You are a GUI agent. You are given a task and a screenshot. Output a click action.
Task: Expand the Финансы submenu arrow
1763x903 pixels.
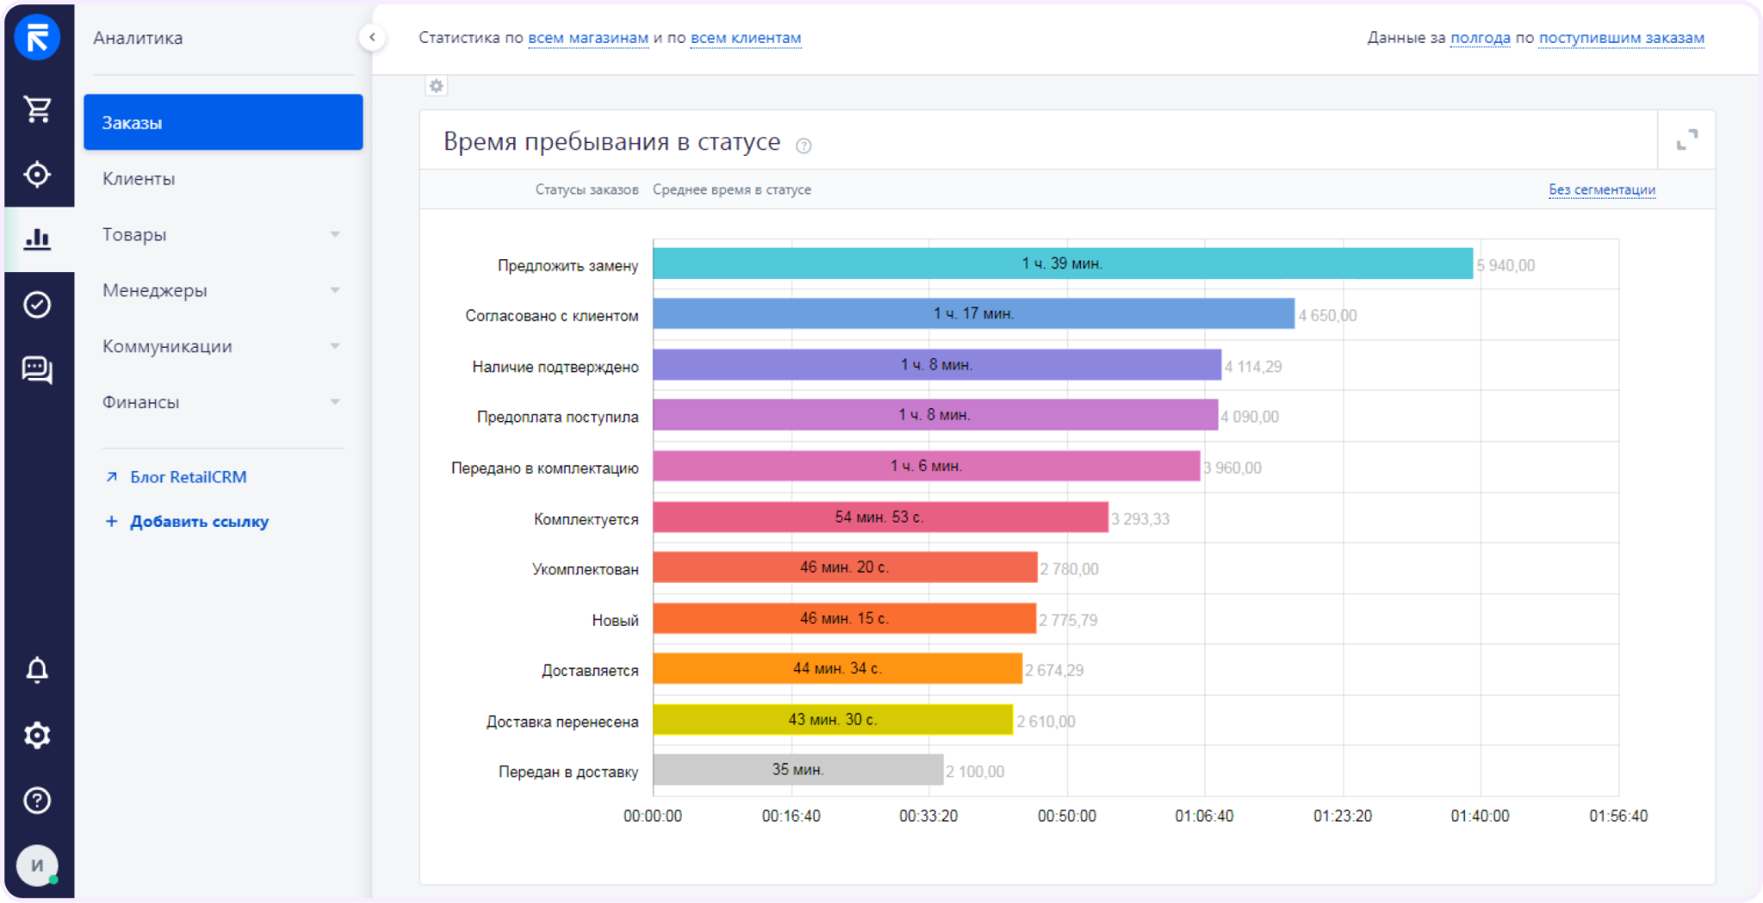coord(335,402)
